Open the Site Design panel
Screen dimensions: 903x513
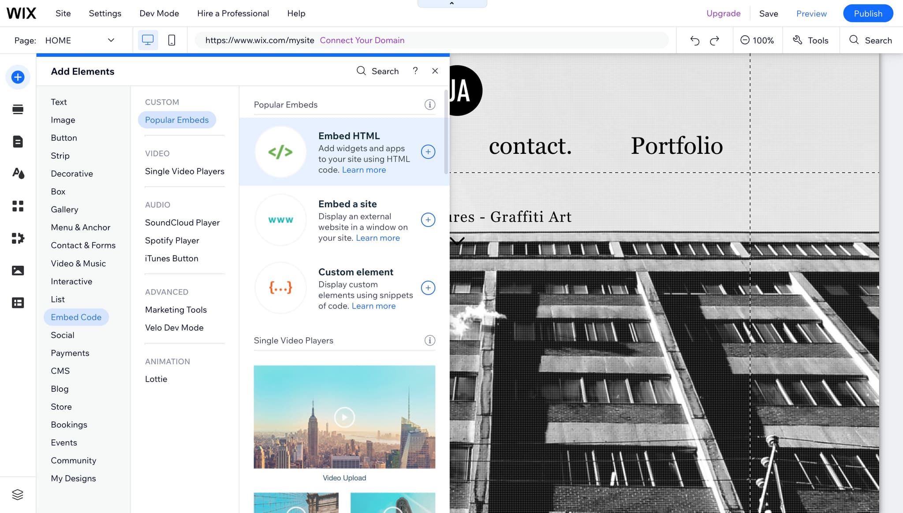click(x=18, y=174)
